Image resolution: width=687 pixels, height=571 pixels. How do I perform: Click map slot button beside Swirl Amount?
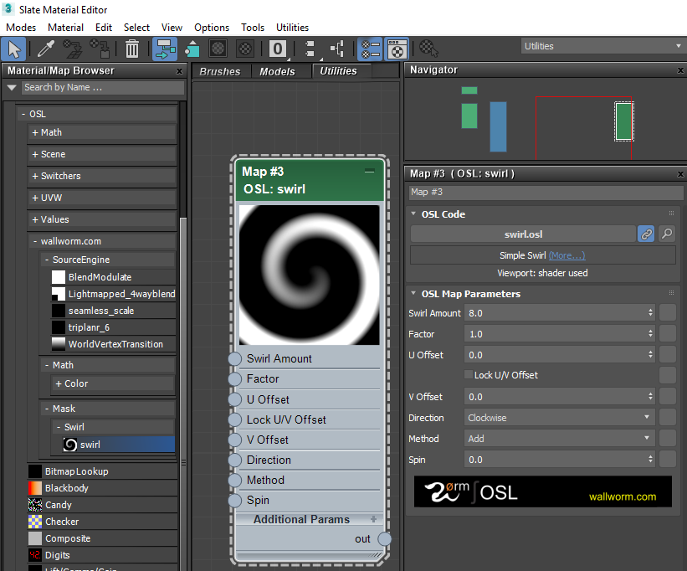(668, 313)
